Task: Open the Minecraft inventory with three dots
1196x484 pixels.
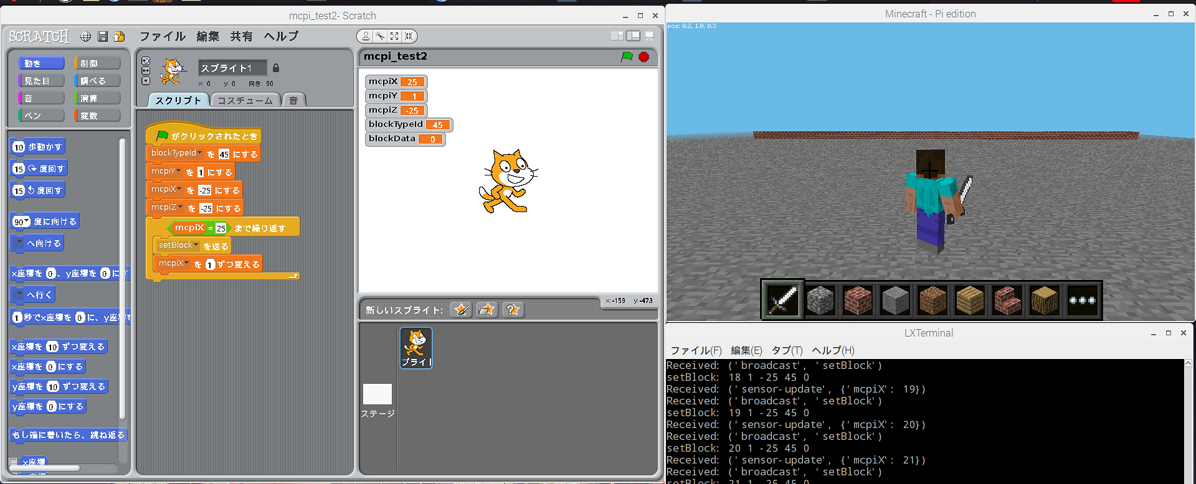Action: click(x=1082, y=300)
